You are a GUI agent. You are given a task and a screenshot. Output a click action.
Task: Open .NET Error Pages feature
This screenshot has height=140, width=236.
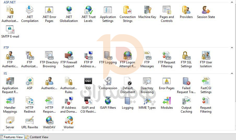click(x=49, y=14)
